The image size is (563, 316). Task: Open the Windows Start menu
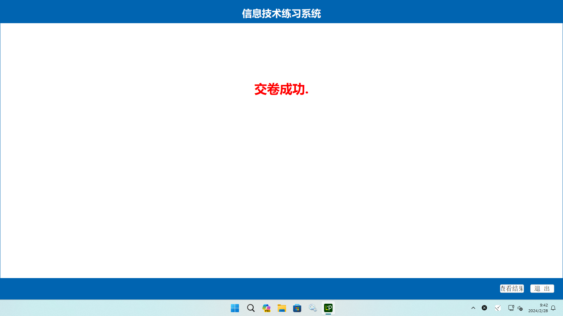coord(235,308)
